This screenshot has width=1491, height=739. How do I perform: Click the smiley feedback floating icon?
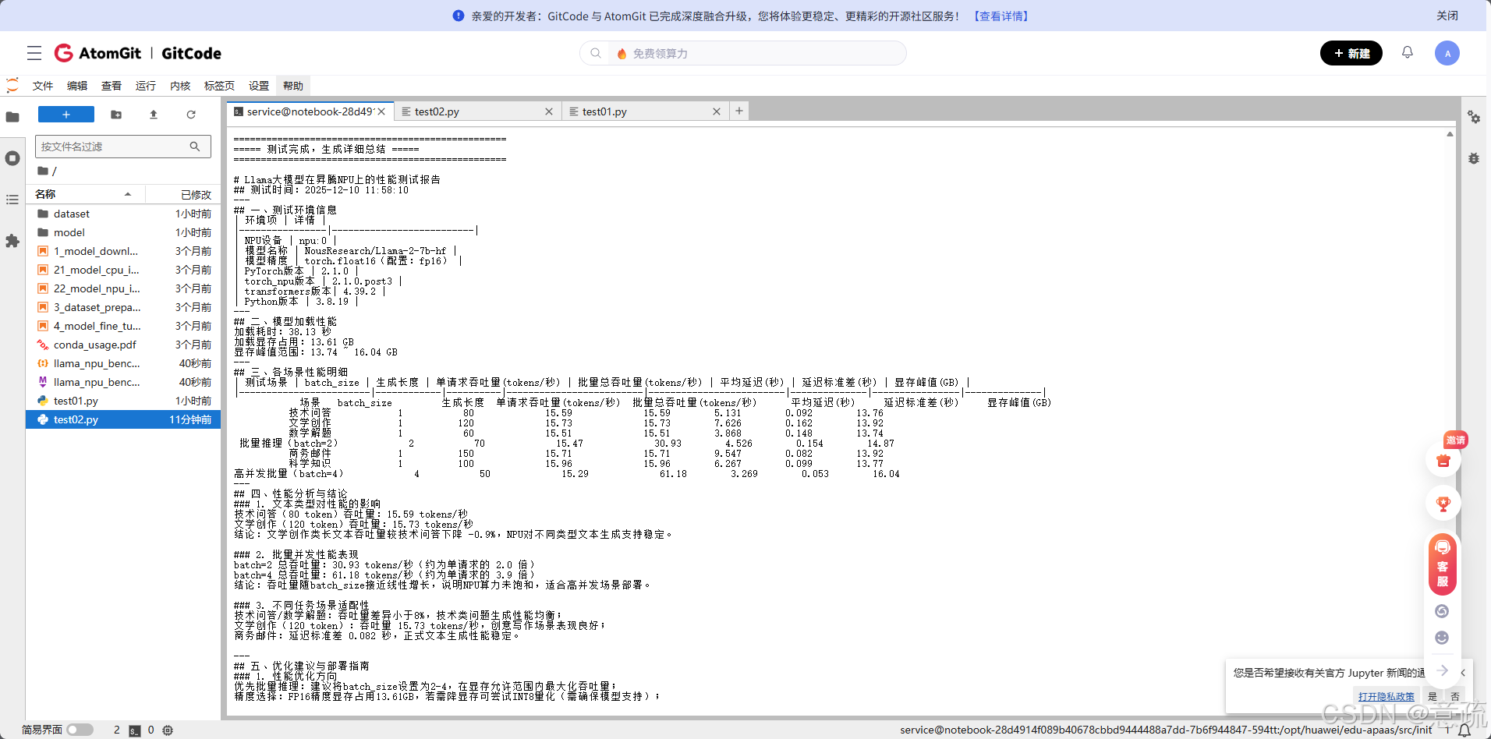(1442, 638)
